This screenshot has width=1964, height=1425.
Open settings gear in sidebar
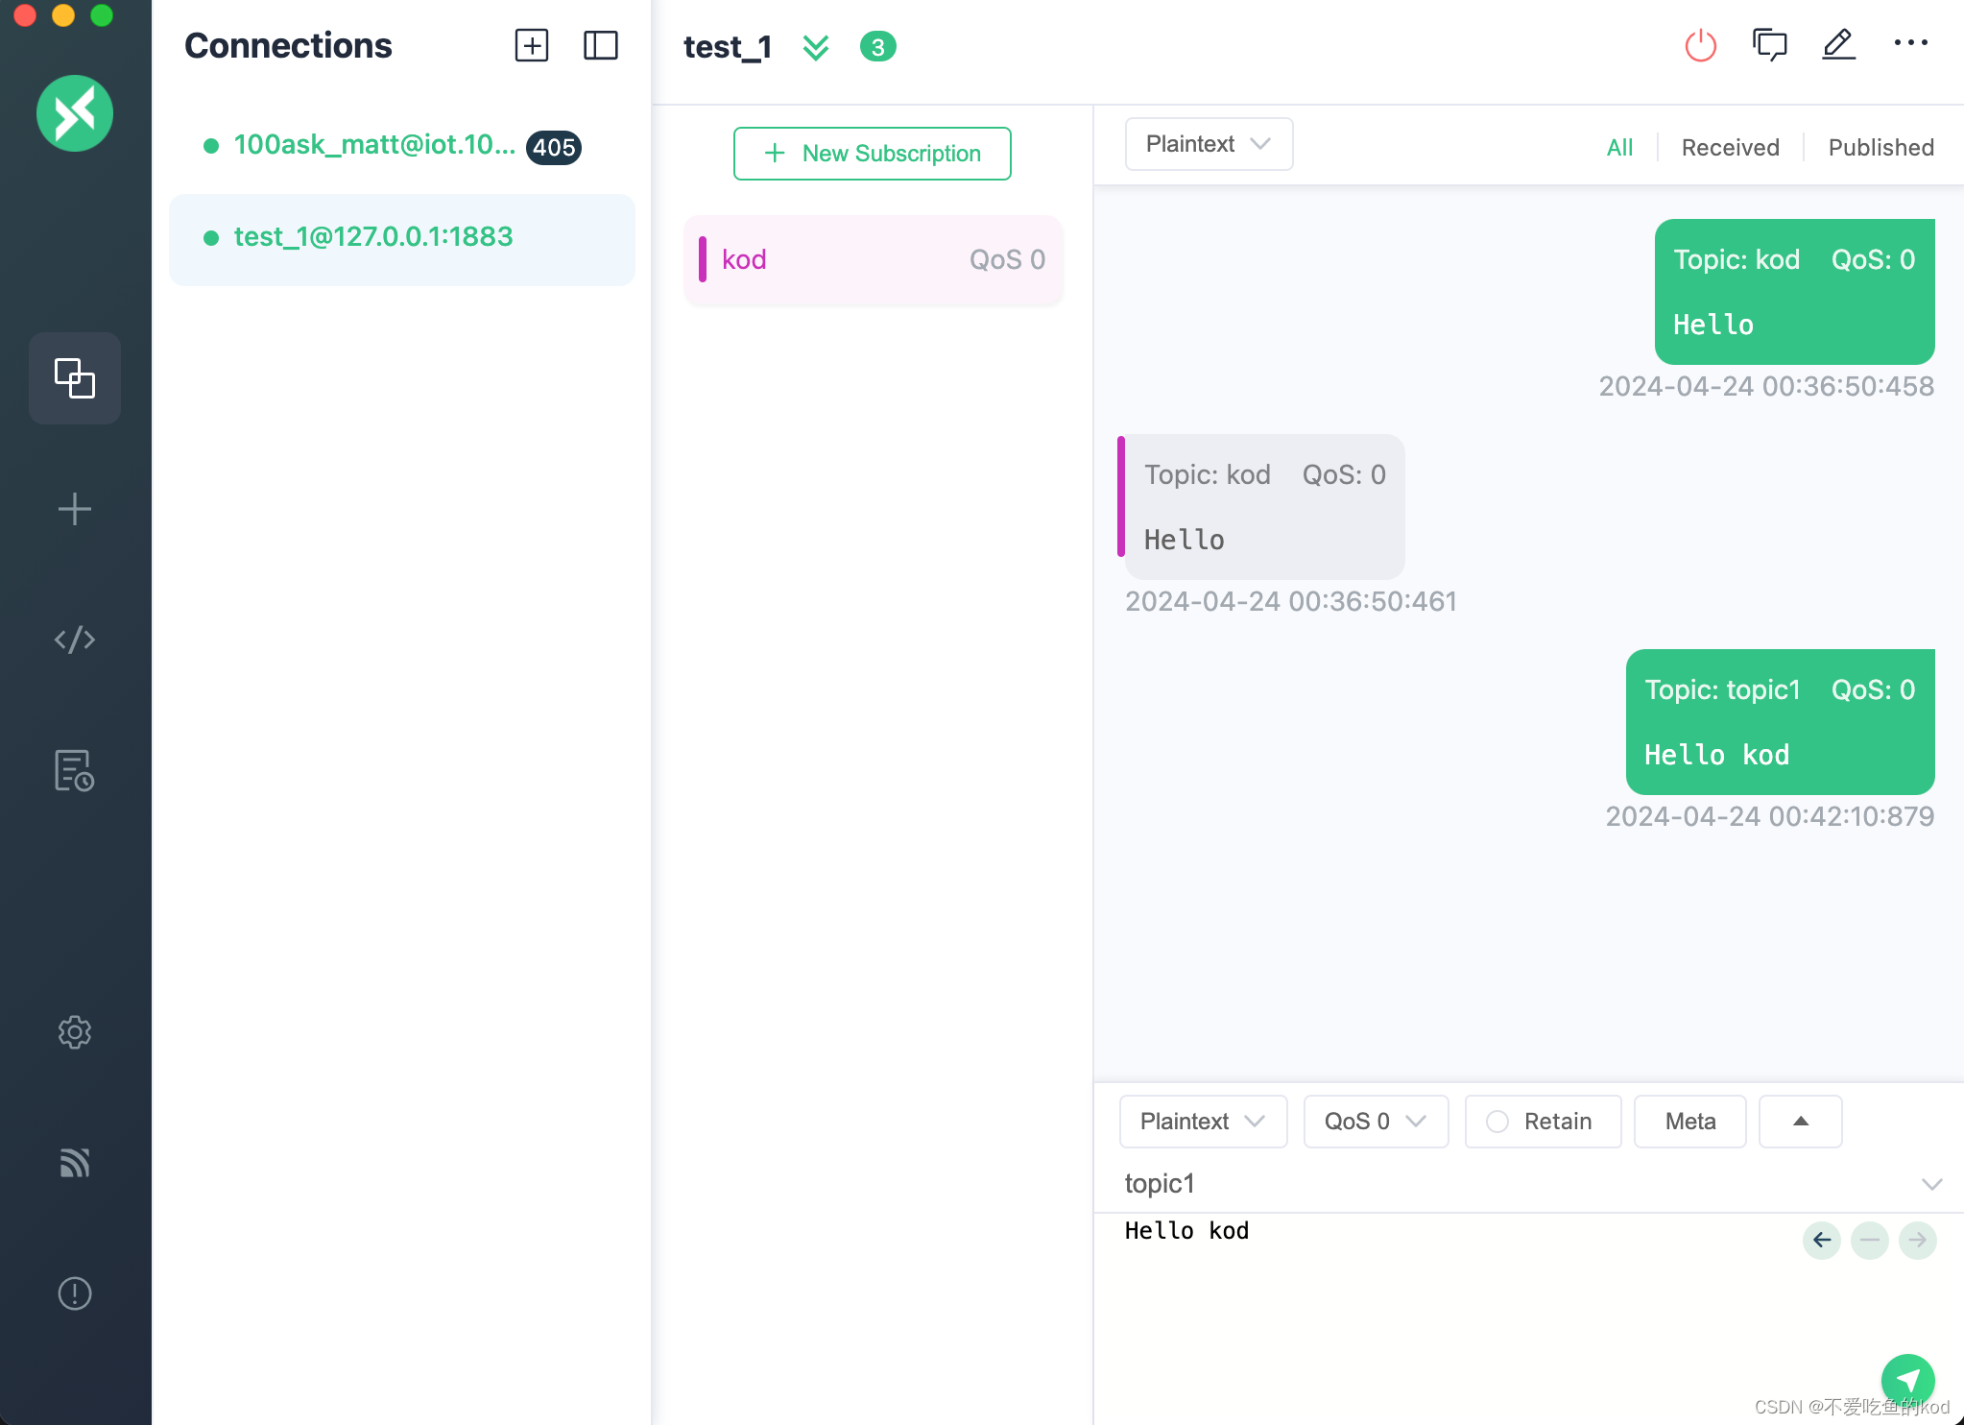74,1032
